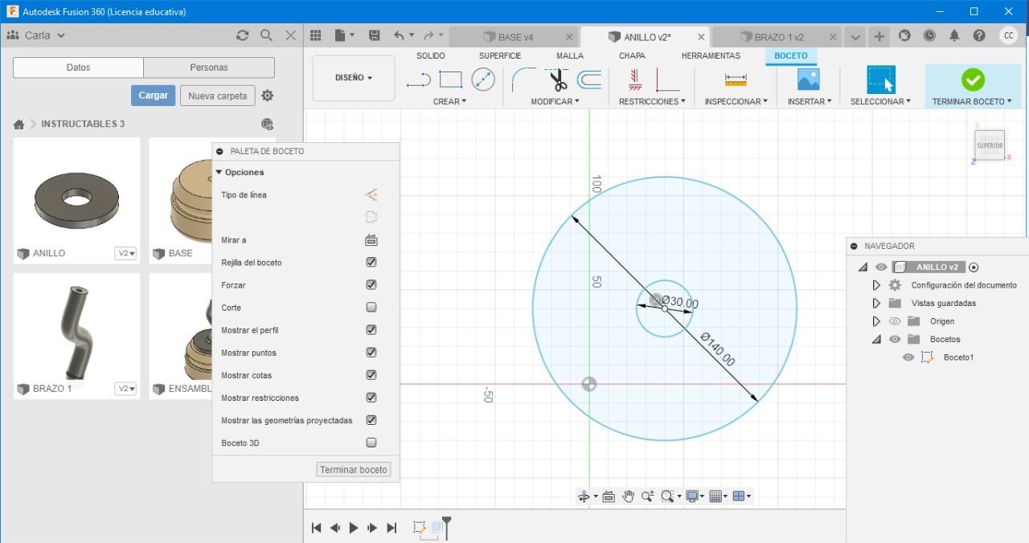Viewport: 1029px width, 543px height.
Task: Hide Boceto1 with eye icon
Action: pos(908,357)
